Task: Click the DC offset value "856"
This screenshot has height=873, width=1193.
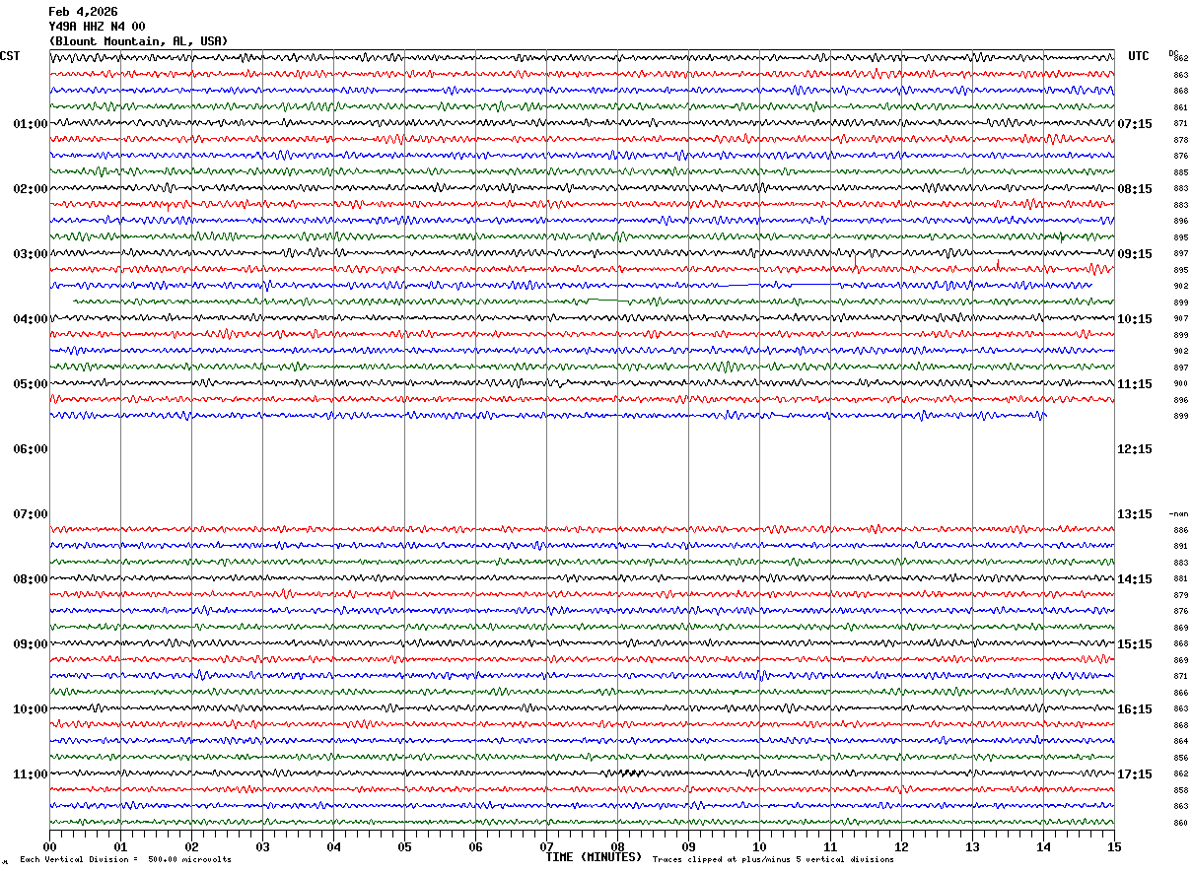Action: (1180, 758)
